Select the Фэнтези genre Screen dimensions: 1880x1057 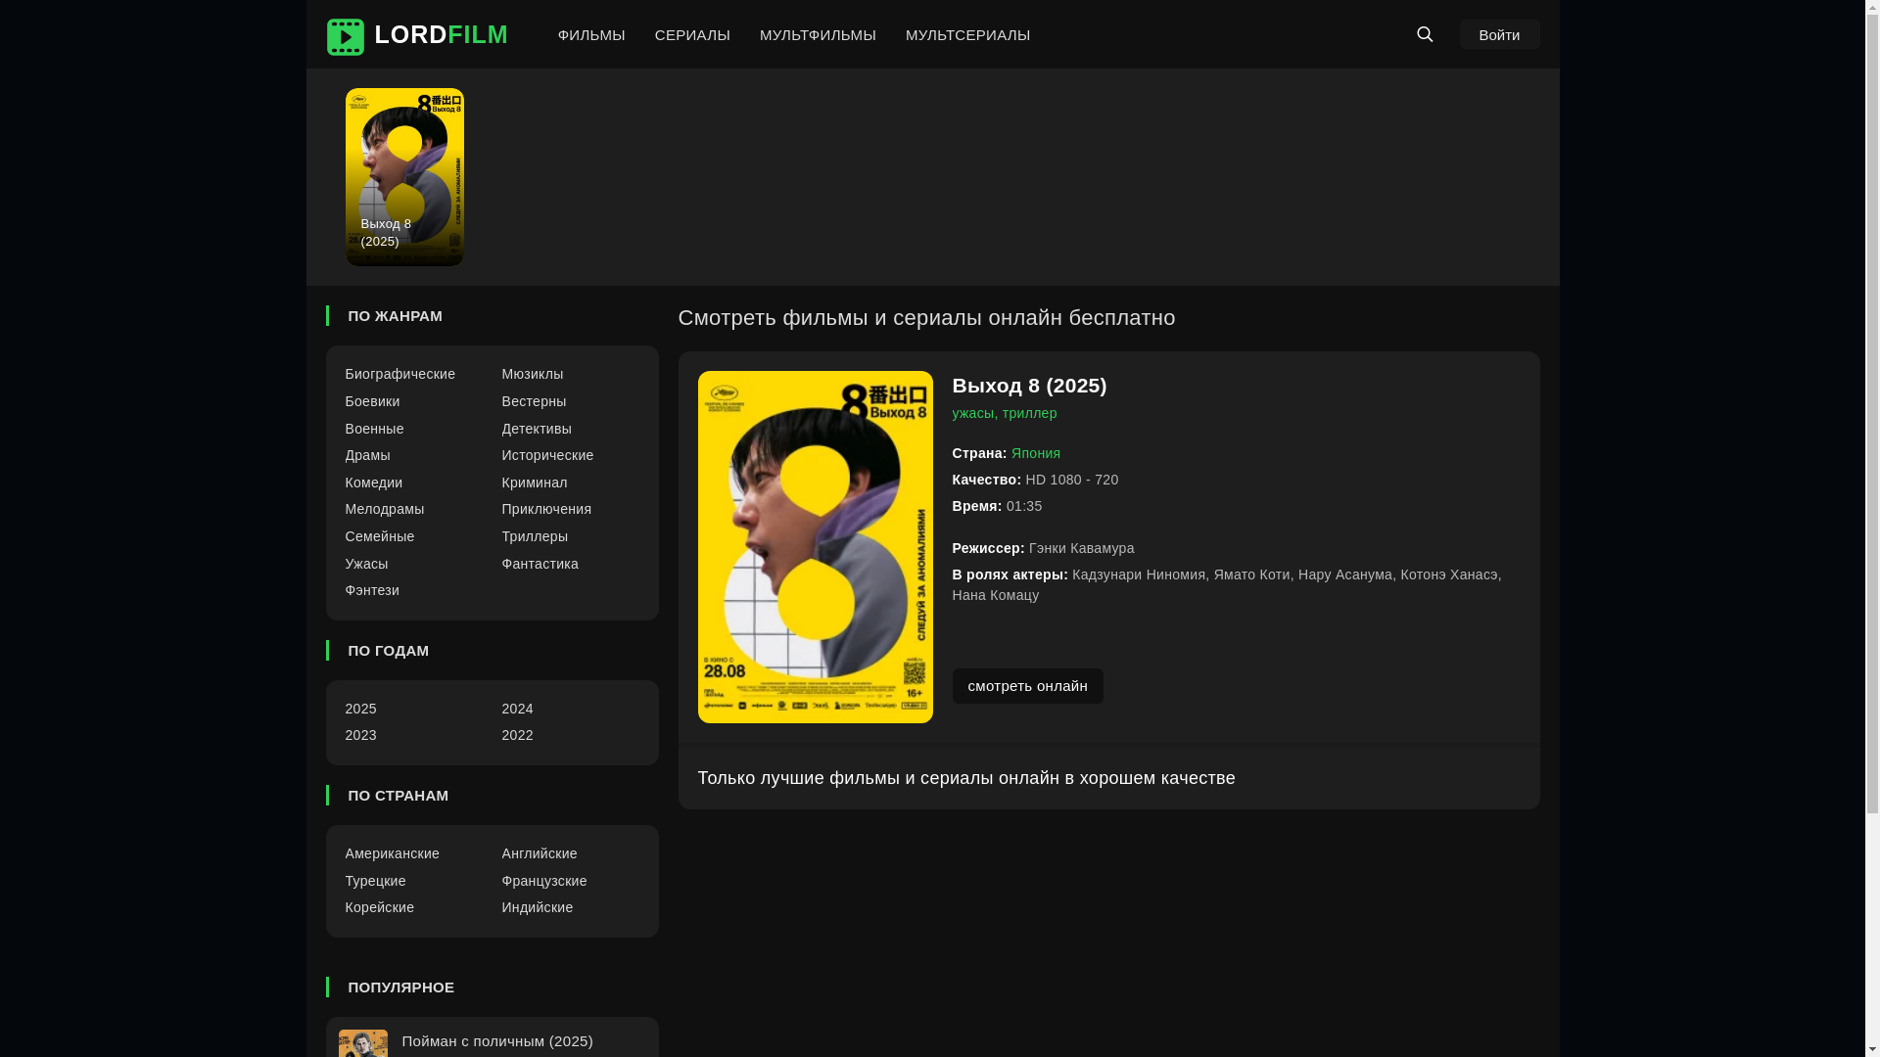(372, 590)
